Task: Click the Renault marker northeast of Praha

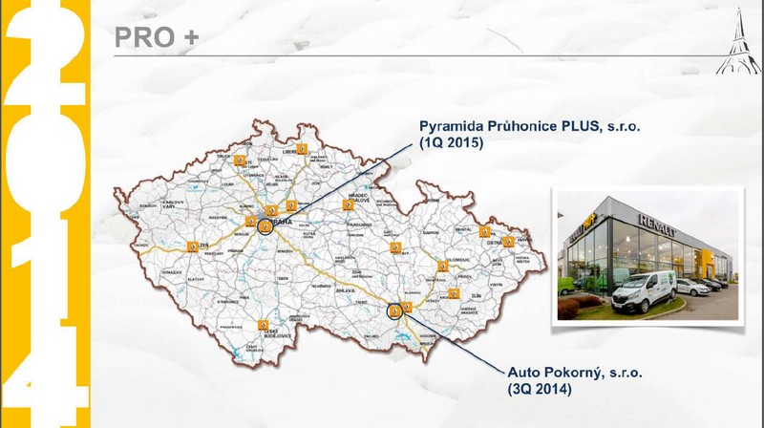Action: (291, 204)
